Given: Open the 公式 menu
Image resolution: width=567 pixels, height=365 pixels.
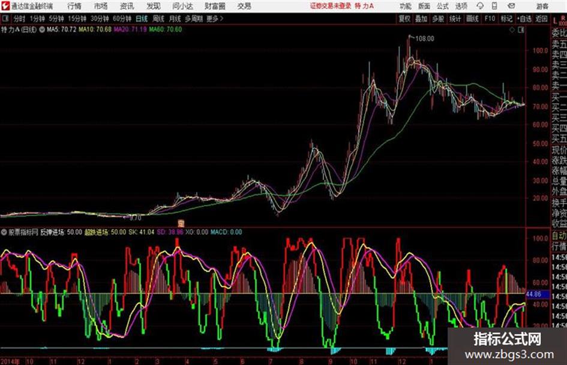Looking at the screenshot, I should 443,6.
